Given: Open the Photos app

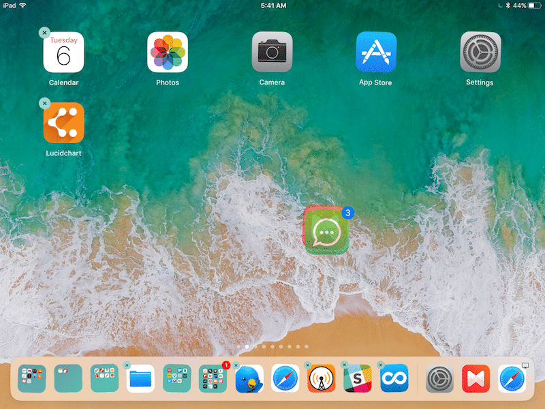Looking at the screenshot, I should pos(168,52).
